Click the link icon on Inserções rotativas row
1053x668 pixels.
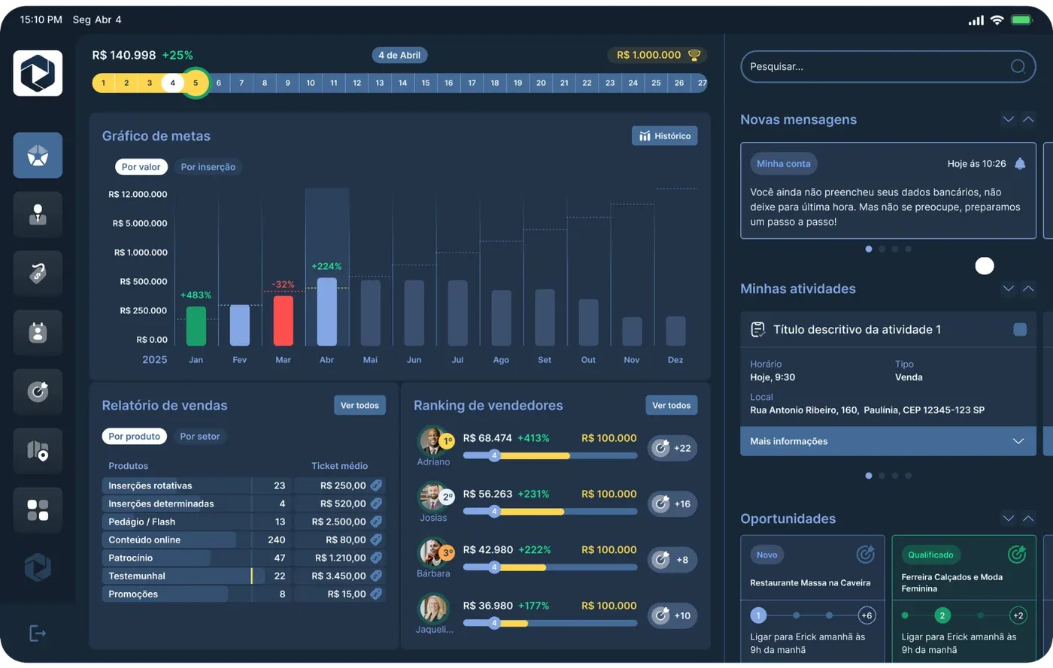click(x=377, y=485)
